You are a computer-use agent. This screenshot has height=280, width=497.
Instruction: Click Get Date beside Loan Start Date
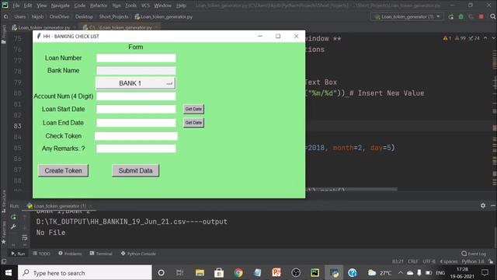pyautogui.click(x=193, y=109)
